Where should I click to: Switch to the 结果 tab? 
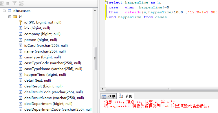[109, 96]
